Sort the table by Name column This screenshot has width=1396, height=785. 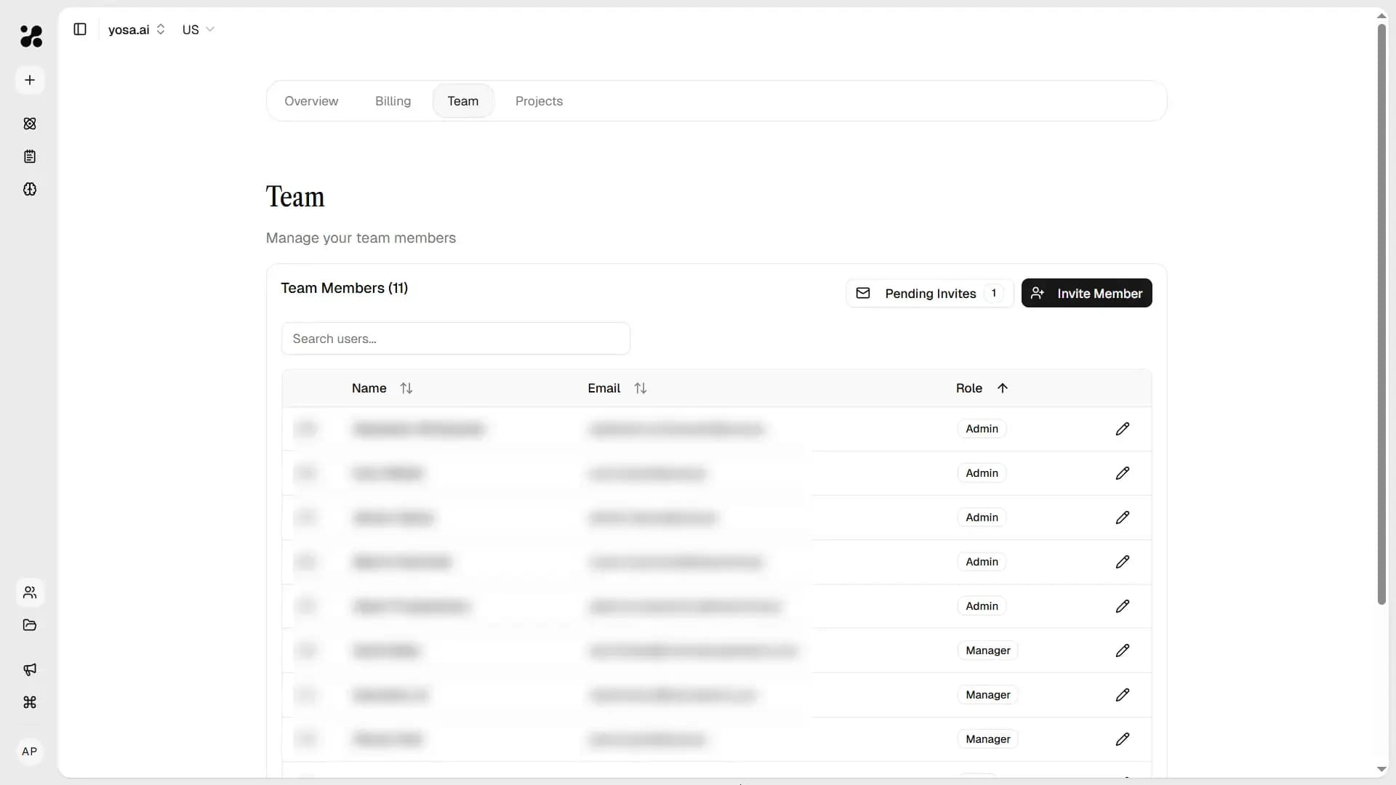click(x=406, y=387)
